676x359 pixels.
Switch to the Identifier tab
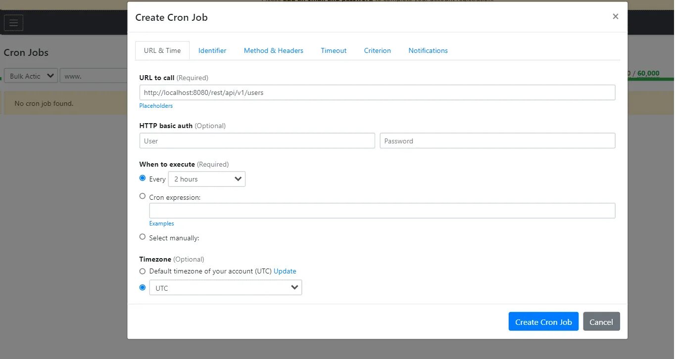coord(212,50)
